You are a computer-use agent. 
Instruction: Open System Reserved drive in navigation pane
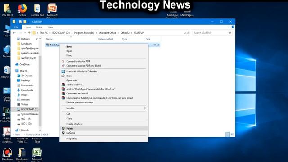pyautogui.click(x=30, y=114)
